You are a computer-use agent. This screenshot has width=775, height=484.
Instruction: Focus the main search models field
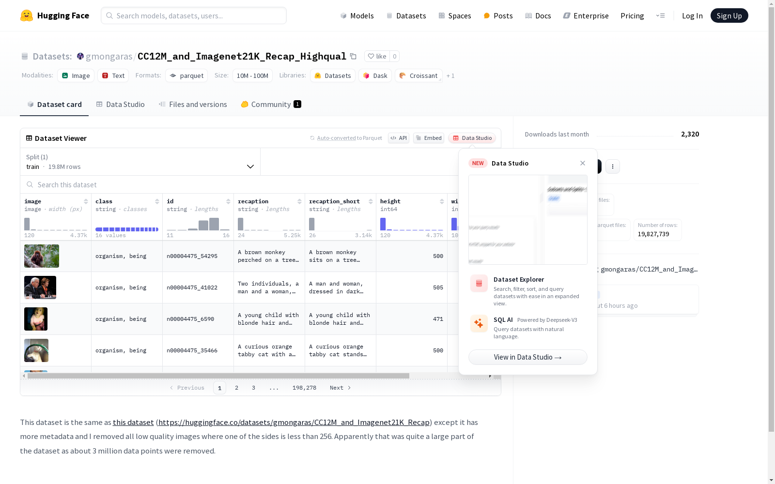tap(194, 15)
